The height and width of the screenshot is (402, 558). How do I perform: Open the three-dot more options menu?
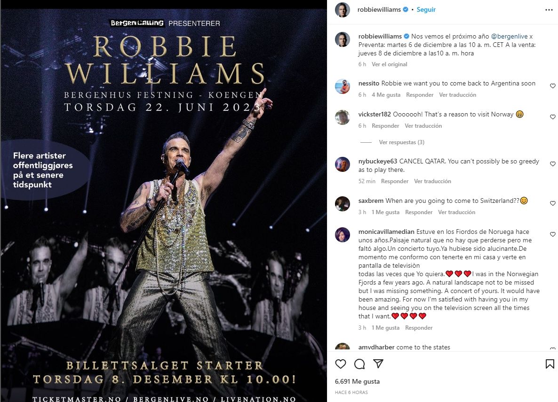pos(549,10)
